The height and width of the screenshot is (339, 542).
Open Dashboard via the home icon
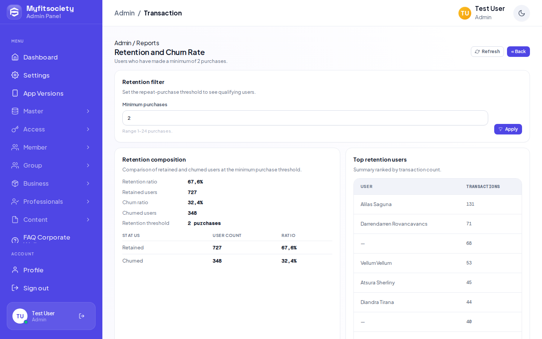click(x=15, y=57)
